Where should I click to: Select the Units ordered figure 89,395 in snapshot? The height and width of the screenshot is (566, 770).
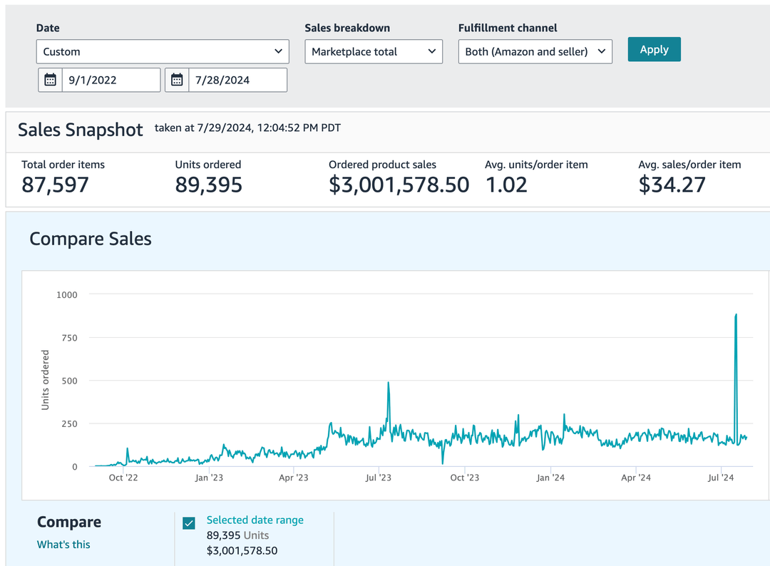tap(209, 185)
